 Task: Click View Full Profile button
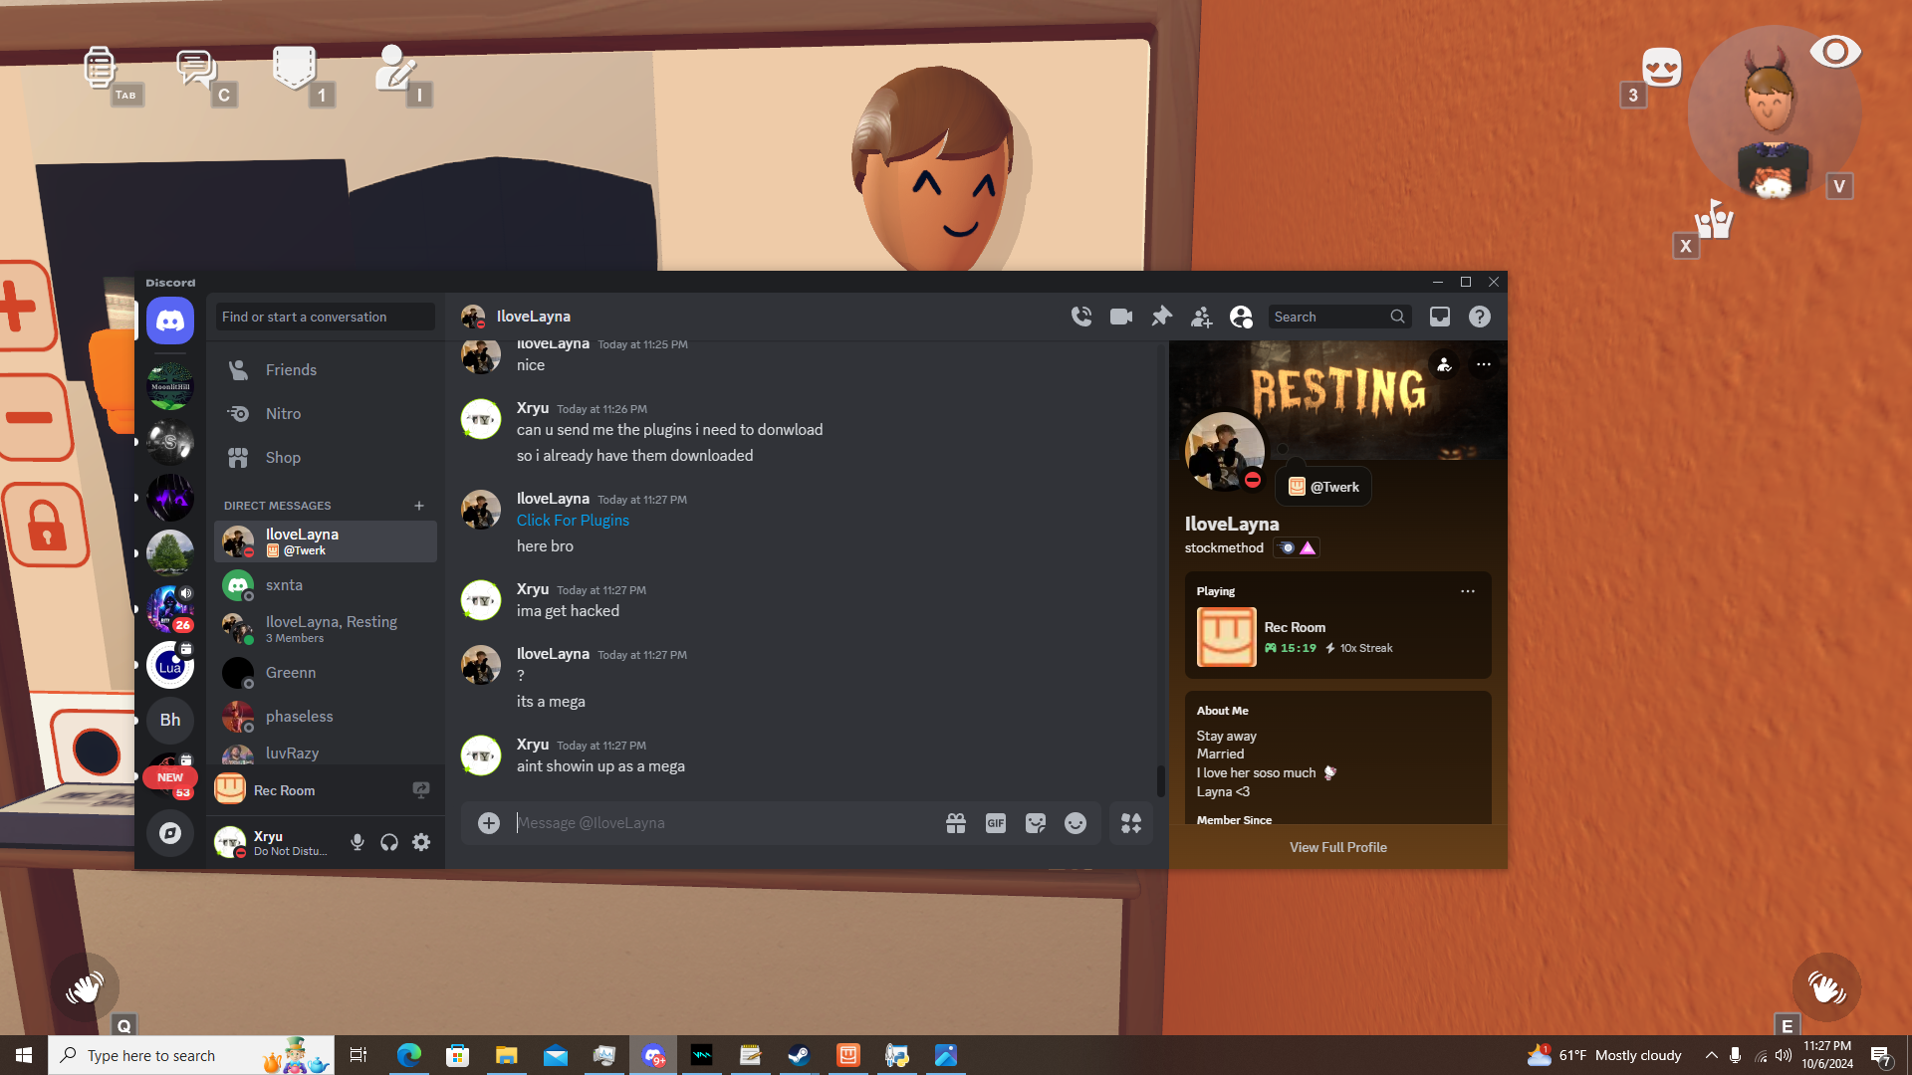pos(1337,847)
